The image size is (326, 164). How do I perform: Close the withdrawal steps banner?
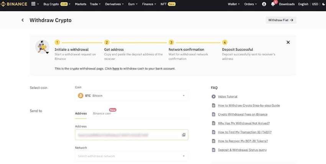click(x=288, y=42)
